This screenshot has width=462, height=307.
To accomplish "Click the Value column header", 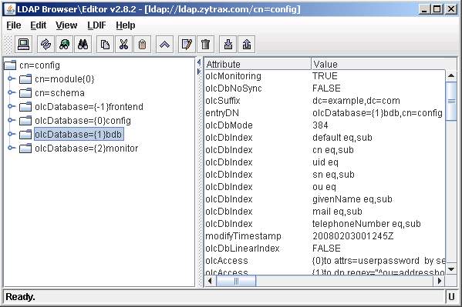I will click(x=378, y=64).
